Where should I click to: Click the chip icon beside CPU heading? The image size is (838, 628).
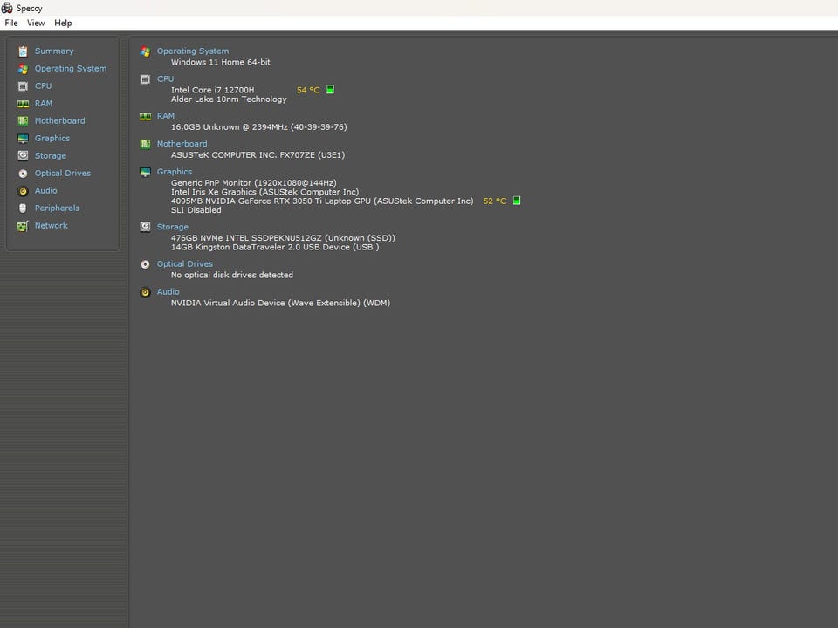point(146,79)
